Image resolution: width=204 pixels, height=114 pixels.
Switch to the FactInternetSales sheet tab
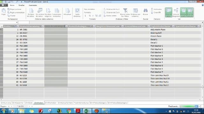pos(81,103)
